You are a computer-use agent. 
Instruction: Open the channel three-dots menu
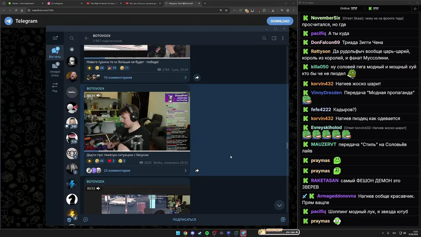pyautogui.click(x=283, y=38)
